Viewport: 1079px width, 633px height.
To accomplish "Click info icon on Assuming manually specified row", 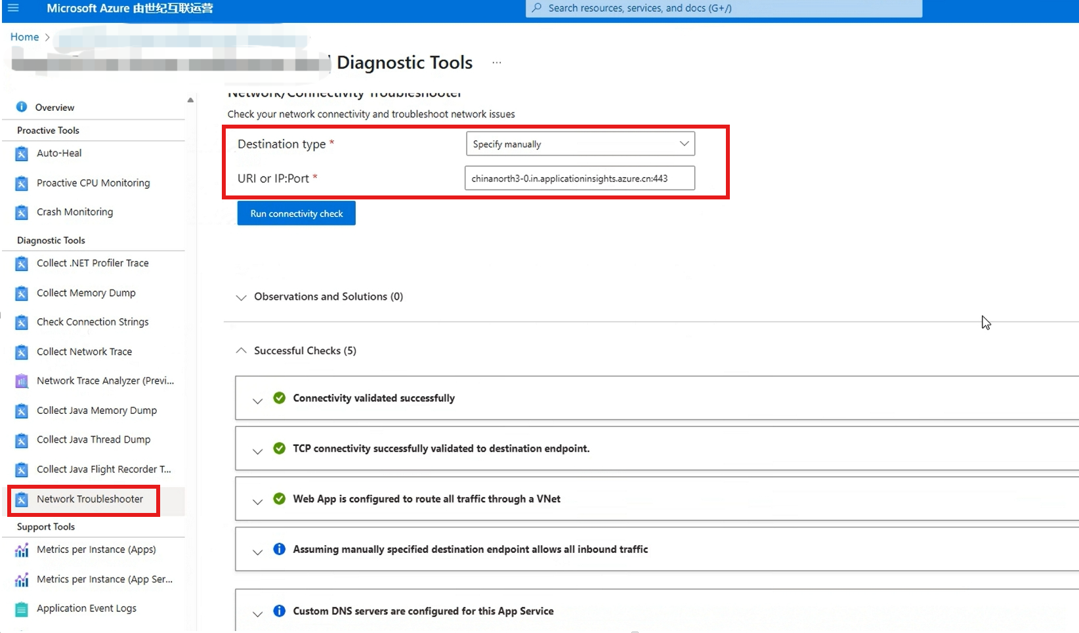I will coord(280,549).
